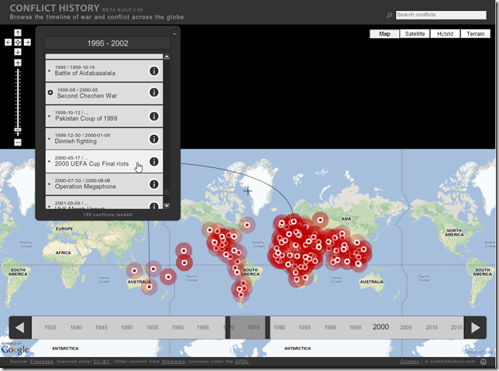Viewport: 499px width, 371px height.
Task: Open info for Dinnieh fighting
Action: pos(154,139)
